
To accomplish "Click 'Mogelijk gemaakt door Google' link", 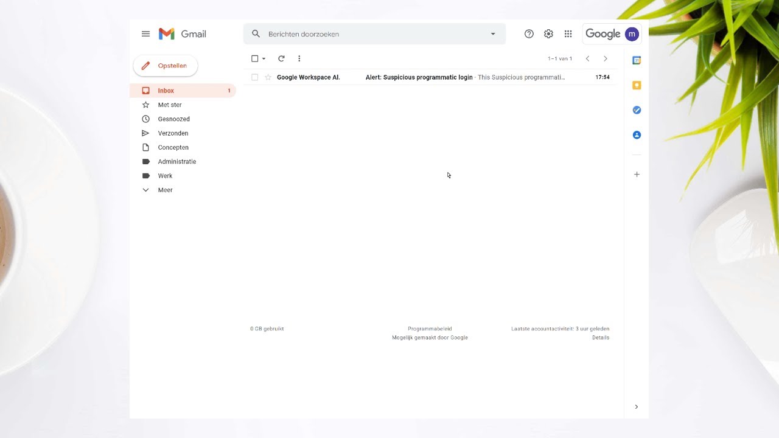I will pos(430,338).
